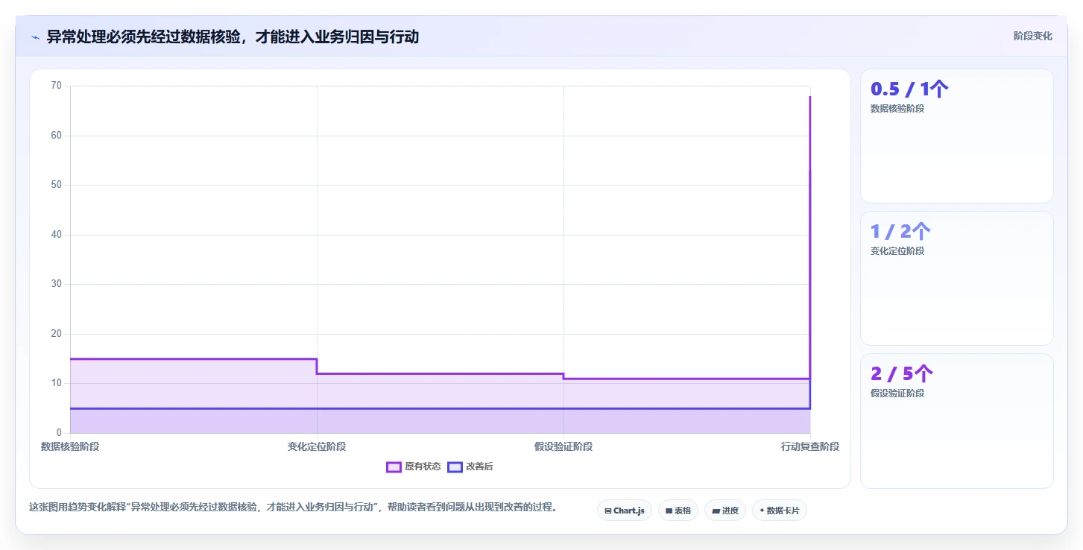Click the page title 异常处理必须先经过数据核验
Image resolution: width=1083 pixels, height=550 pixels.
coord(233,37)
